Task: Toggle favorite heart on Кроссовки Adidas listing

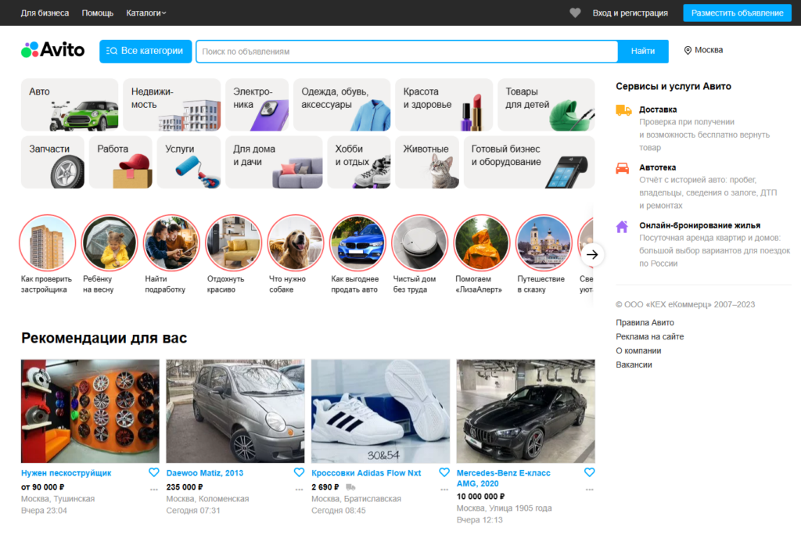Action: (444, 472)
